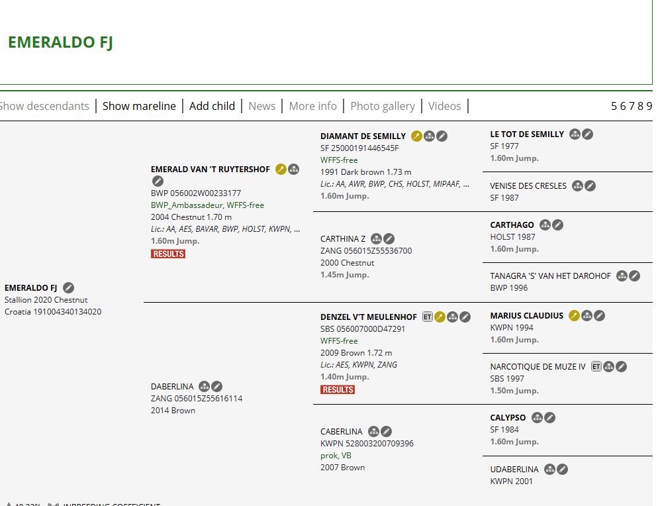The width and height of the screenshot is (658, 506).
Task: Open the pedigree tree icon beside TANAGRA 'S' VAN HET DAROHOF
Action: click(622, 276)
